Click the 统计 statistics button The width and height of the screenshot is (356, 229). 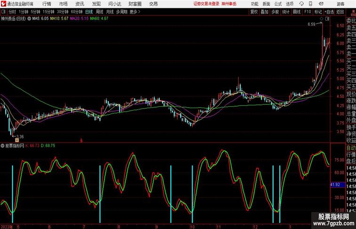click(286, 12)
